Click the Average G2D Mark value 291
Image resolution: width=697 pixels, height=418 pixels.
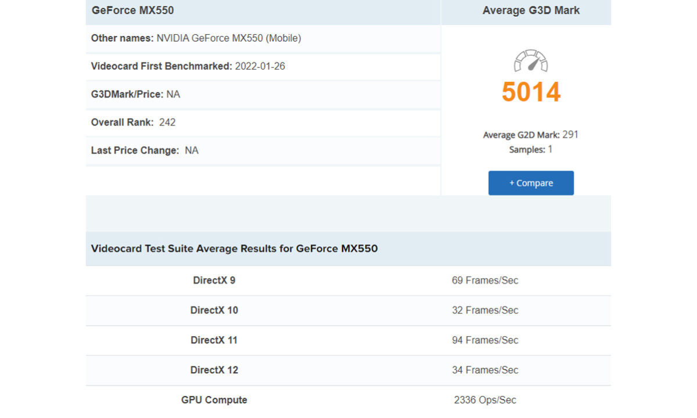570,135
